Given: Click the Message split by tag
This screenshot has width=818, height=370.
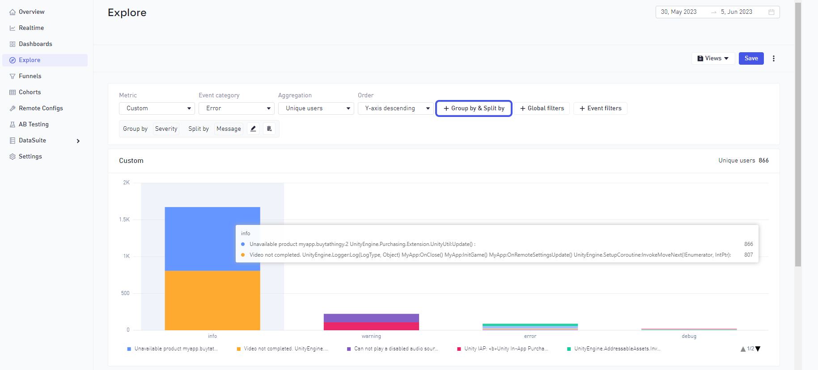Looking at the screenshot, I should [x=229, y=129].
